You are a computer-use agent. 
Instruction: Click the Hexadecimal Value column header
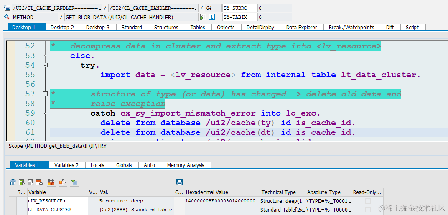[223, 192]
